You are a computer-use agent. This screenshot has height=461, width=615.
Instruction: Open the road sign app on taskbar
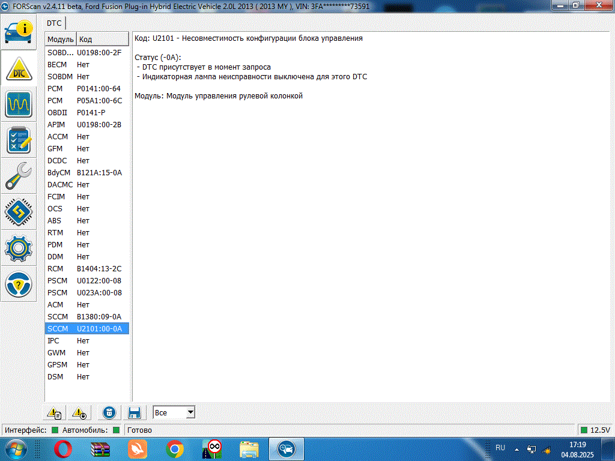tap(212, 449)
